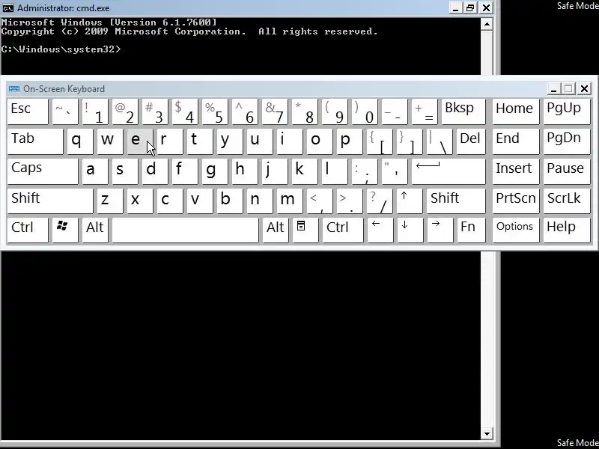Image resolution: width=599 pixels, height=449 pixels.
Task: Click the cmd.exe title bar icon
Action: pos(7,7)
